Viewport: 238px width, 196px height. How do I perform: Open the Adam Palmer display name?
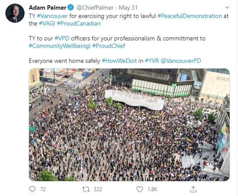click(48, 7)
